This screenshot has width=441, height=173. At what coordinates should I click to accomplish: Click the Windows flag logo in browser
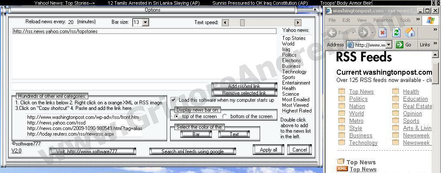431,20
